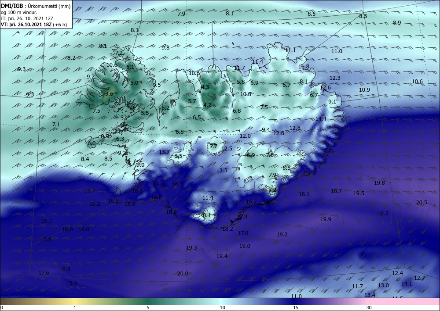This screenshot has width=440, height=311.
Task: Click the 13.5 value on the map
Action: pyautogui.click(x=222, y=170)
